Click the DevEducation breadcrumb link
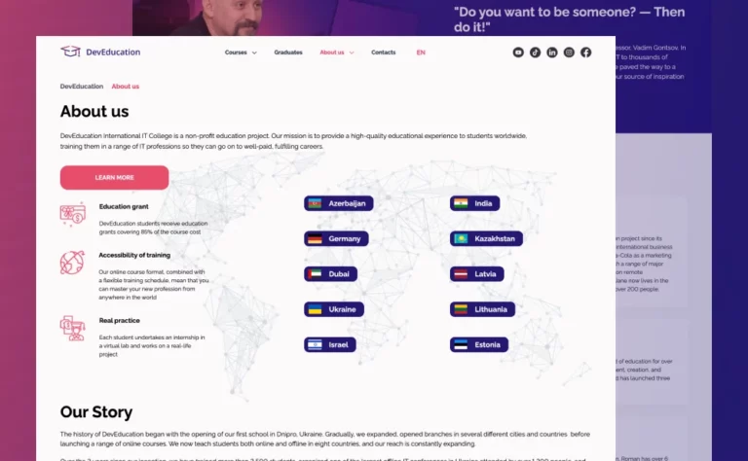 point(82,87)
